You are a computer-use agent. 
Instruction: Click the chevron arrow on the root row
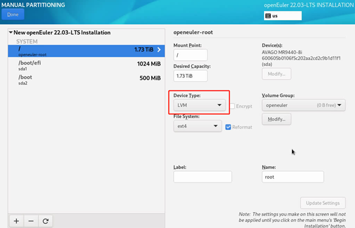click(159, 50)
